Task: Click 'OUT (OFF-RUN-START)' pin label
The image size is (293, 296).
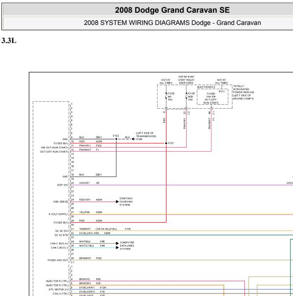Action: point(54,152)
